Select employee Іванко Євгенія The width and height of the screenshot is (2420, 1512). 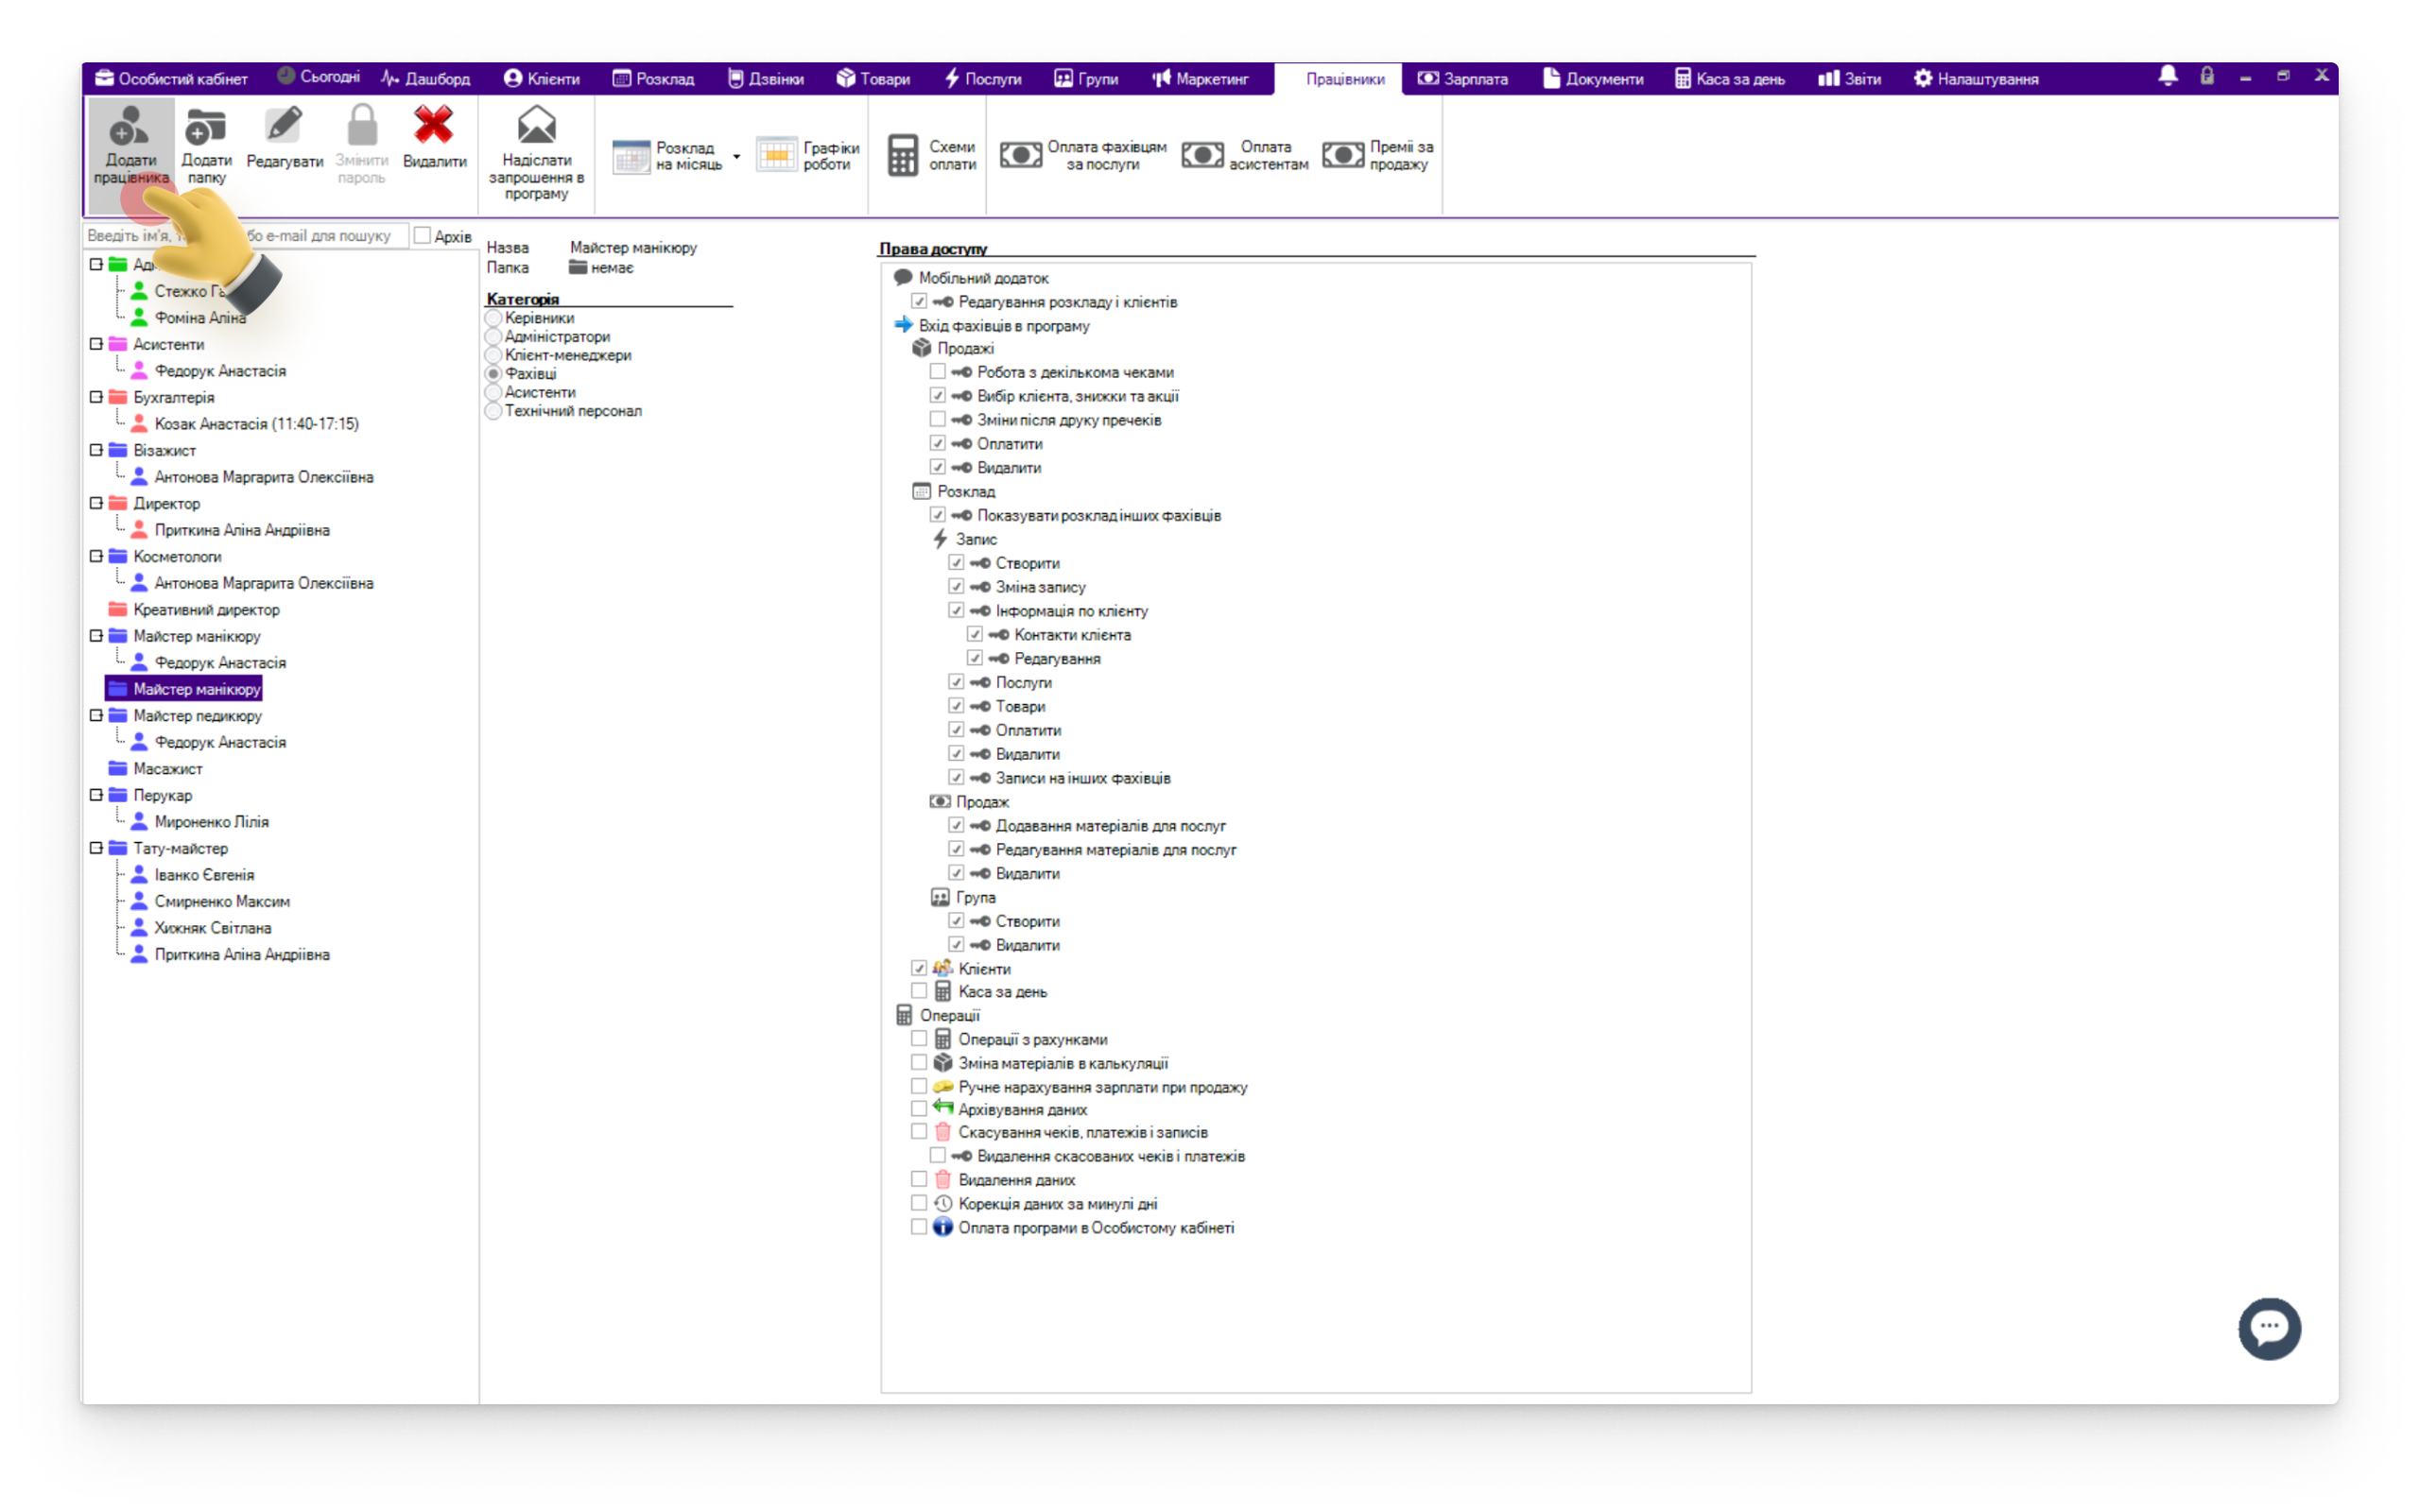[x=204, y=874]
